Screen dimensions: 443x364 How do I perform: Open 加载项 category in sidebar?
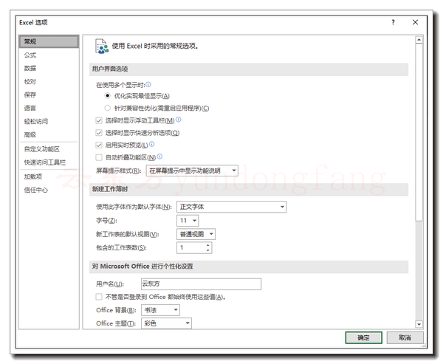pyautogui.click(x=49, y=176)
